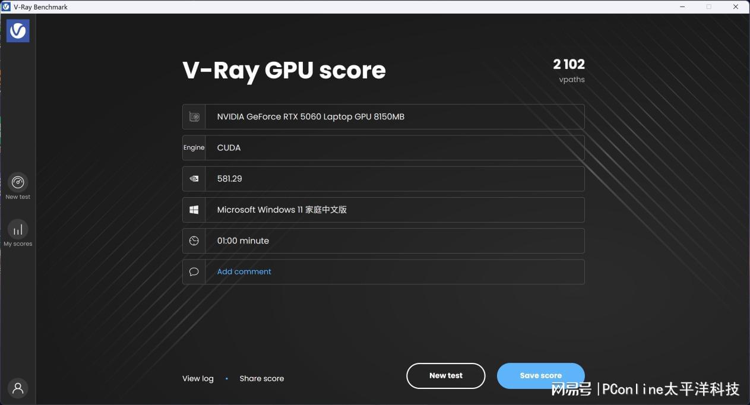Select the NVIDIA GeForce RTX 5060 device row

[x=394, y=117]
